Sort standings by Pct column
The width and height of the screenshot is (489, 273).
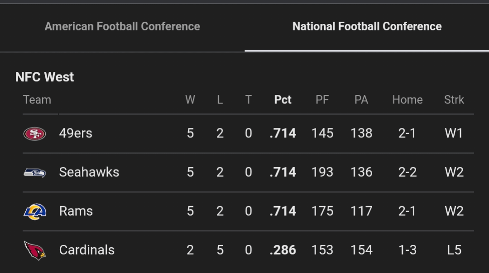282,100
